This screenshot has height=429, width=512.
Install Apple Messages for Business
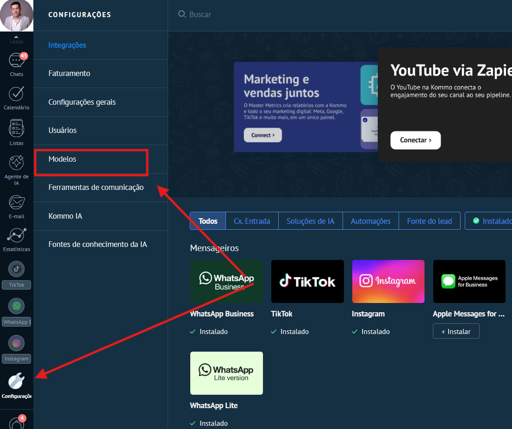pyautogui.click(x=456, y=331)
